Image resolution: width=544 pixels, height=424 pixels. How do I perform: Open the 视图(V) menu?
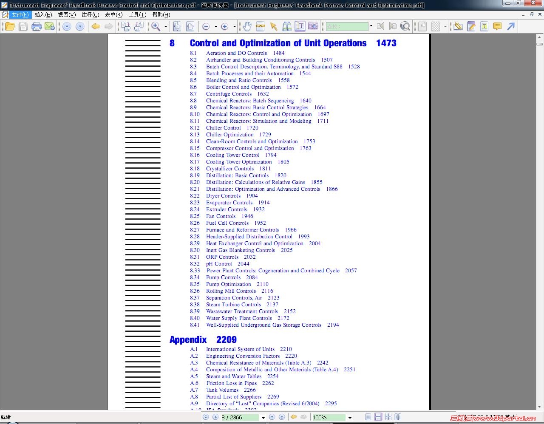[67, 14]
